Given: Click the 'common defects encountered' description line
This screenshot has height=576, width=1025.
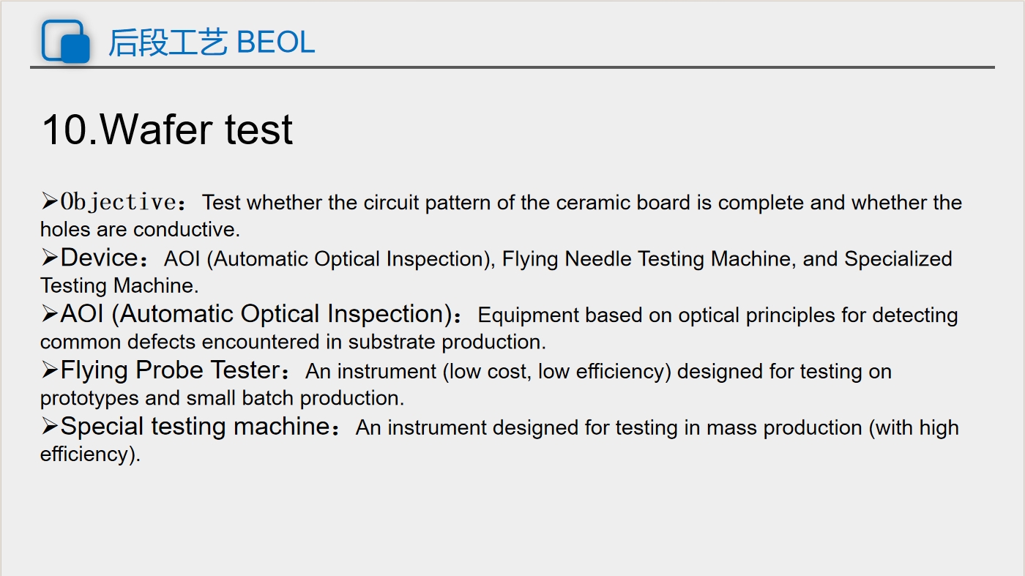Looking at the screenshot, I should click(293, 342).
